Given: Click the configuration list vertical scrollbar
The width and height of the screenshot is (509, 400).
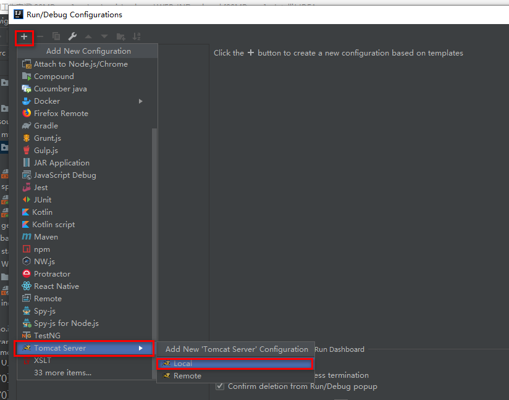Looking at the screenshot, I should click(154, 253).
